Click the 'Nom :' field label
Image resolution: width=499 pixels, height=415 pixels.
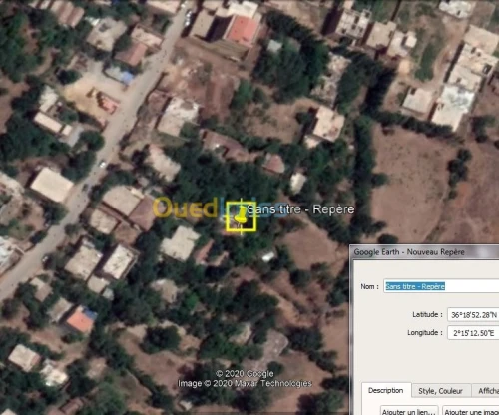(369, 286)
